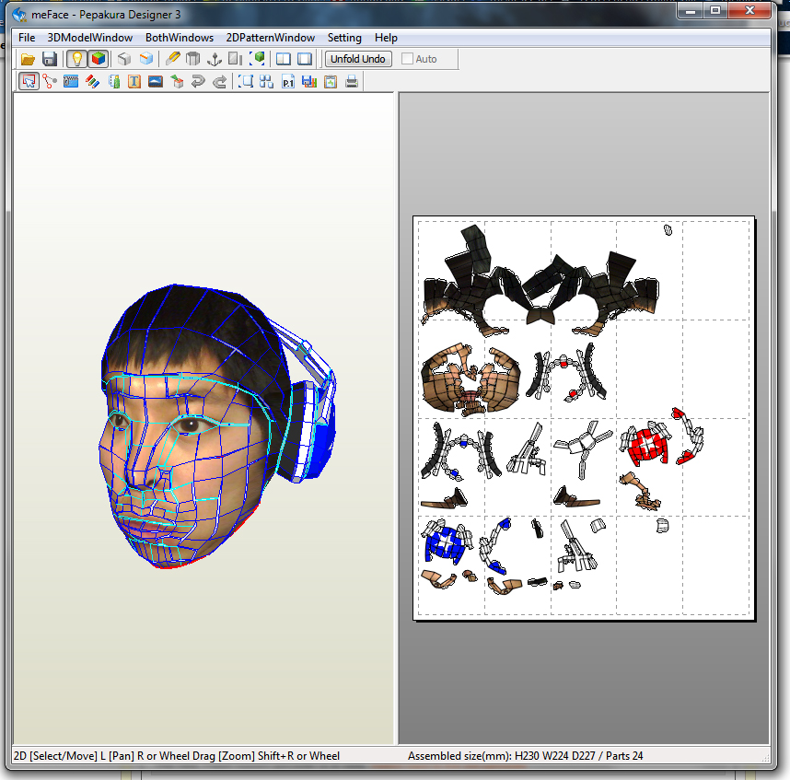Image resolution: width=790 pixels, height=780 pixels.
Task: Click 'Assembled size(mm): H230 W224 D227' status text
Action: pos(501,756)
